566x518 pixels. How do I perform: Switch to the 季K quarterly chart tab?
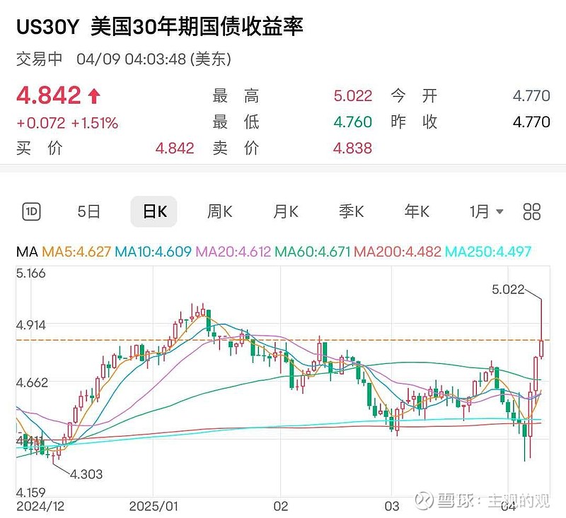coord(352,211)
